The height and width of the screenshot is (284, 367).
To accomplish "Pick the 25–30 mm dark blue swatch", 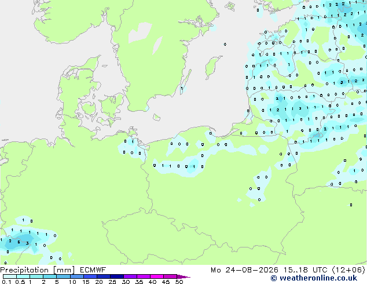I will pos(117,276).
